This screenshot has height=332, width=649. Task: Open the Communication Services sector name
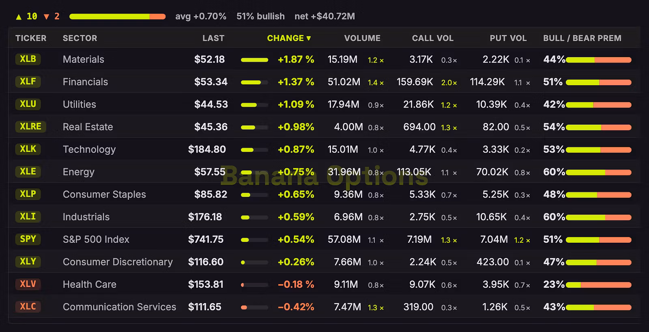[x=119, y=307]
